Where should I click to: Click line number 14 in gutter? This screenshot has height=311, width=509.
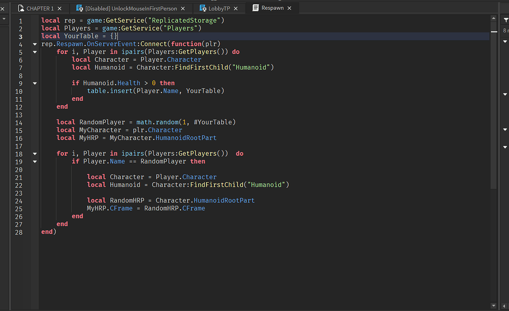[19, 123]
